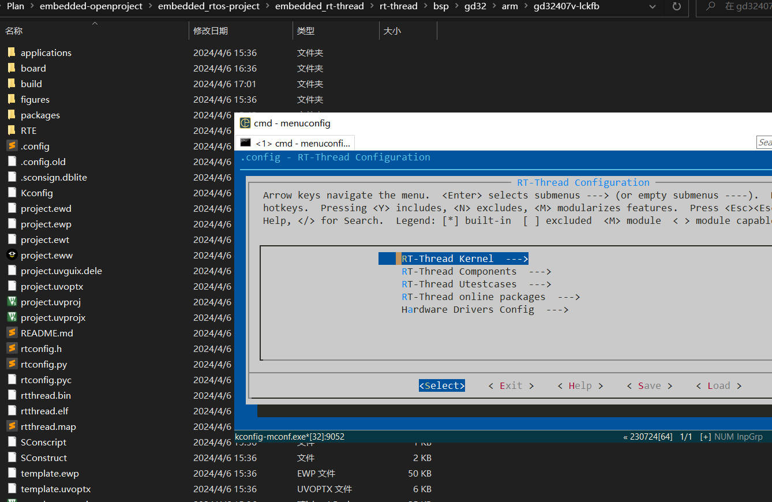
Task: Click the project.uvproj Keil icon
Action: point(12,302)
